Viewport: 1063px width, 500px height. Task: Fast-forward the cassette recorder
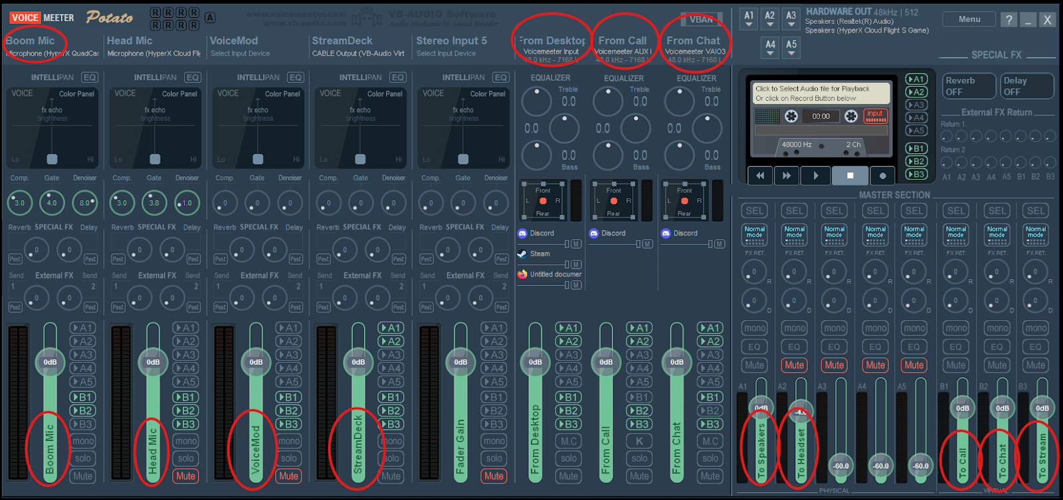point(787,176)
